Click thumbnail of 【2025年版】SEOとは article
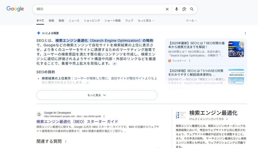This screenshot has height=148, width=258. tap(236, 77)
